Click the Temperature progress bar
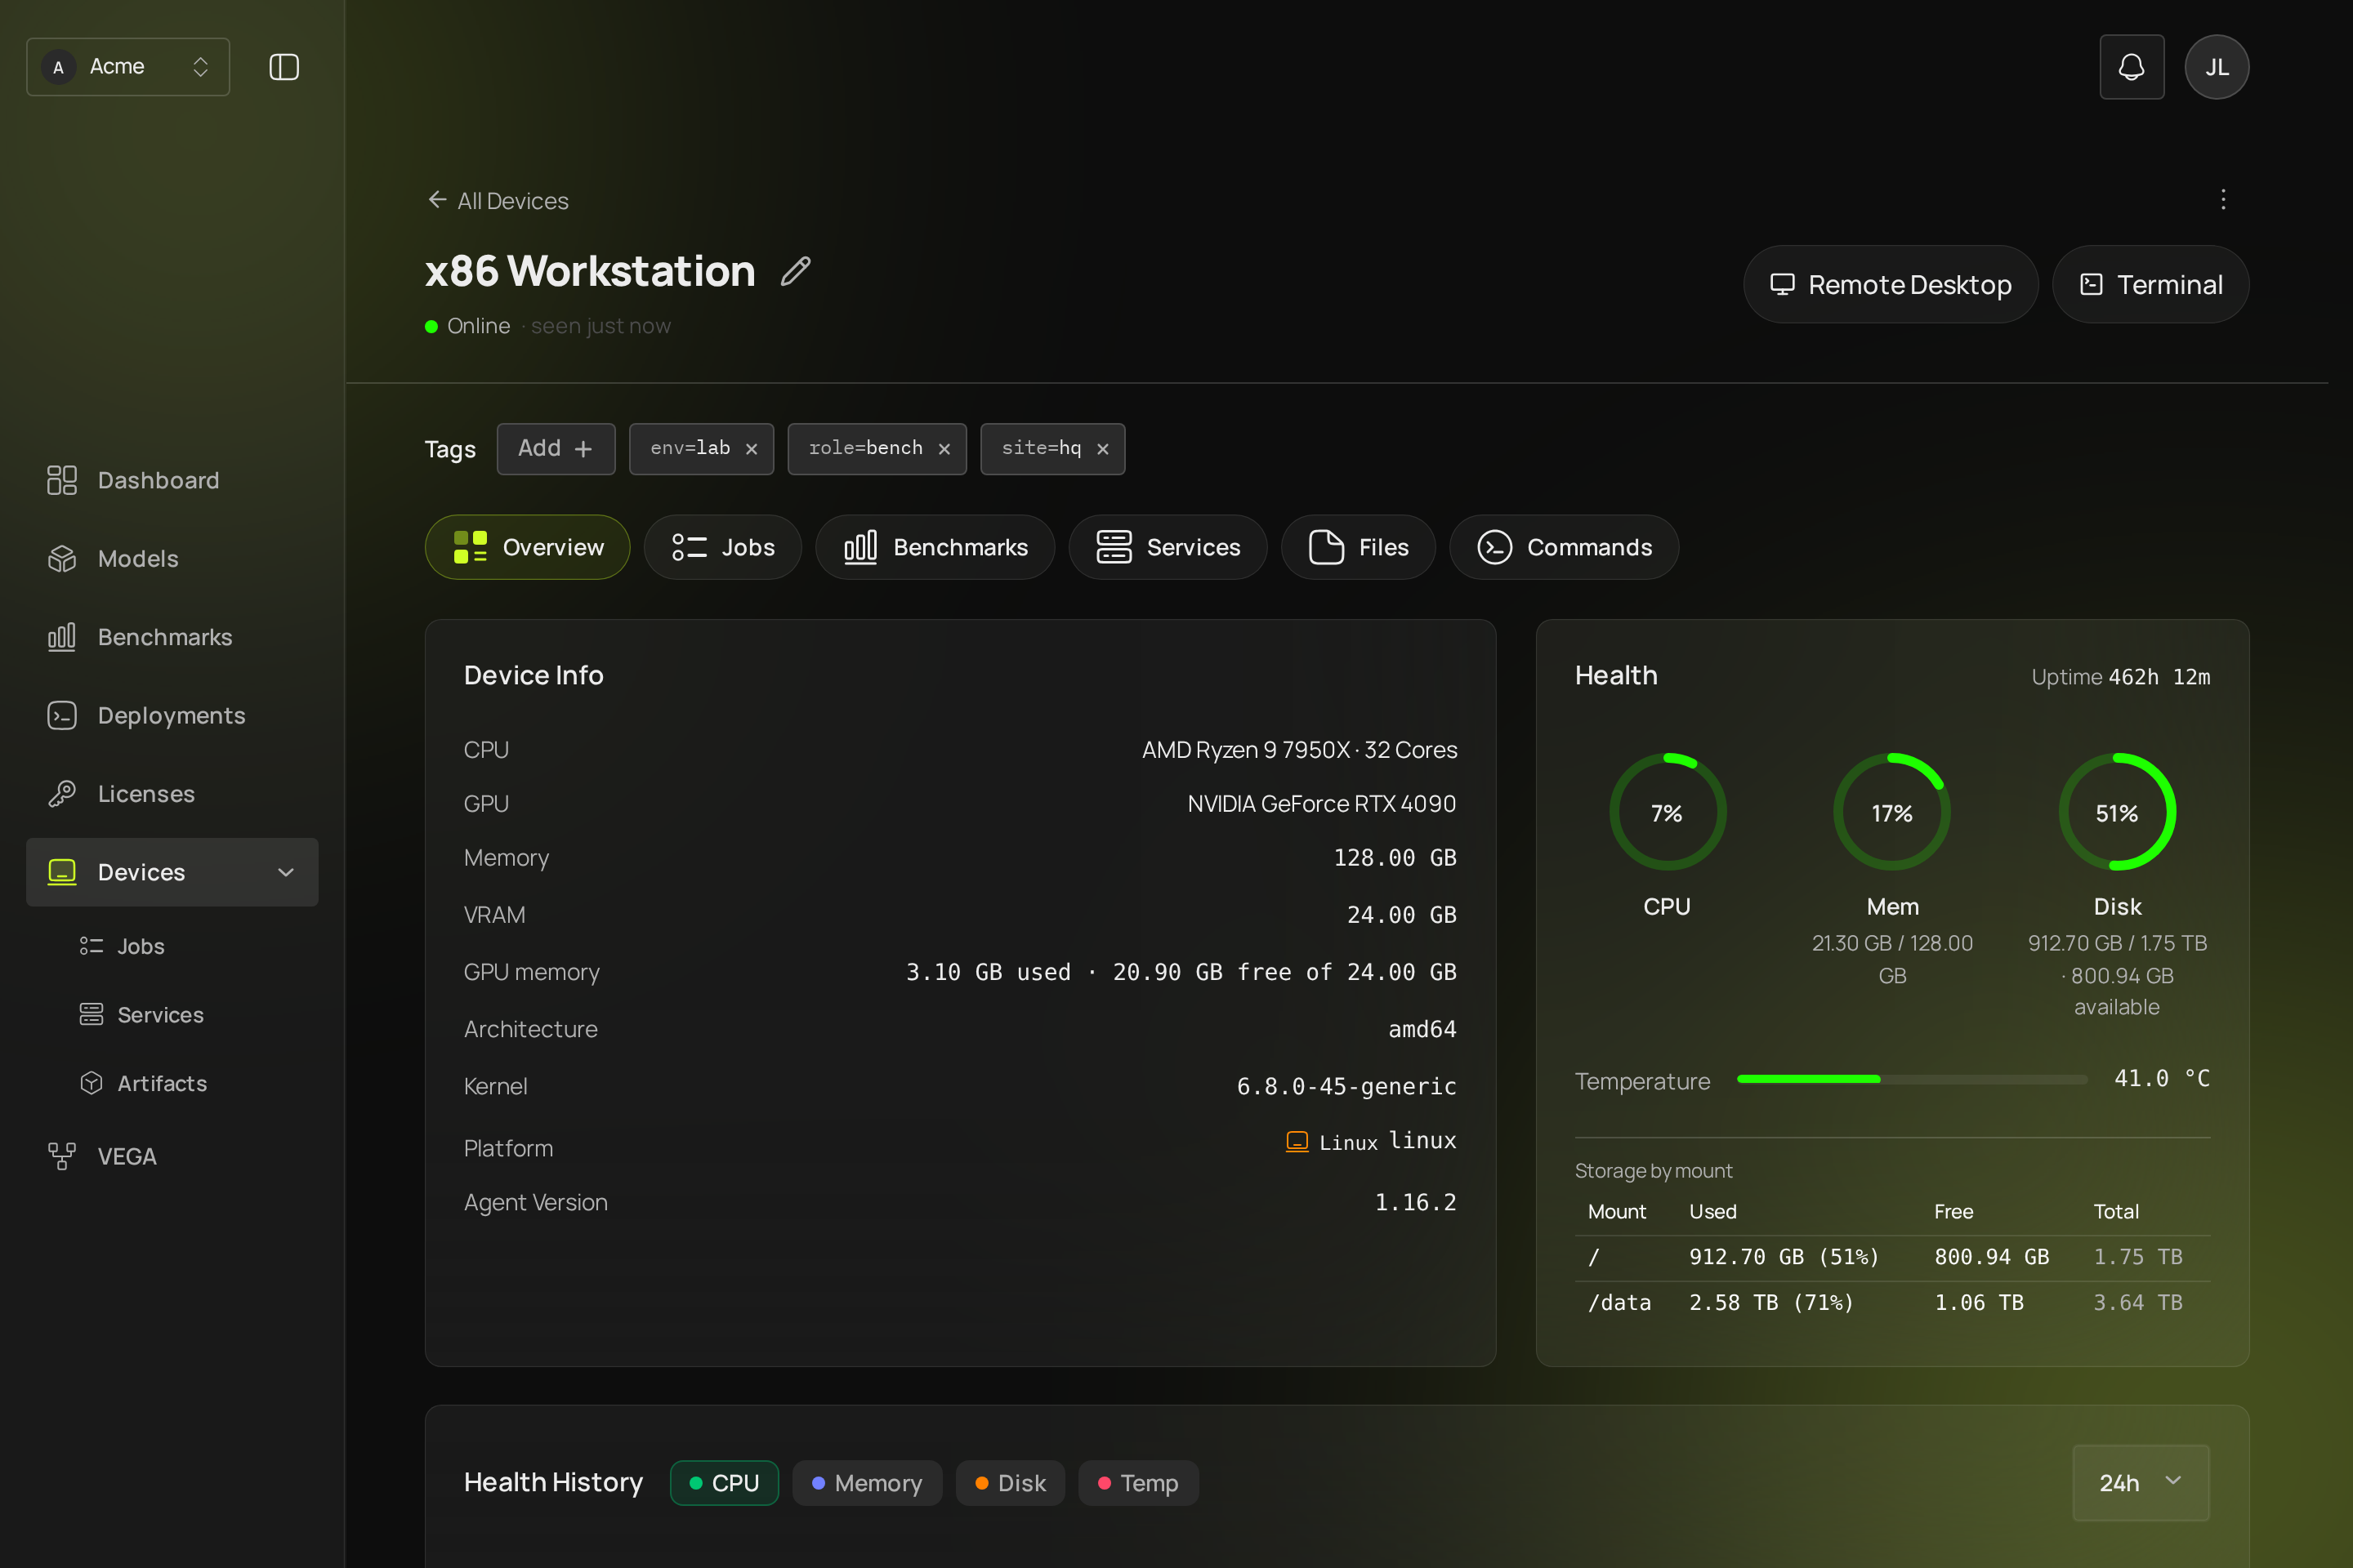Viewport: 2353px width, 1568px height. click(1912, 1079)
